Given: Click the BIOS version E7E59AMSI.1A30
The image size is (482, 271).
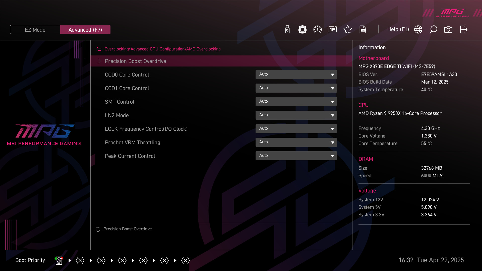Looking at the screenshot, I should 439,75.
